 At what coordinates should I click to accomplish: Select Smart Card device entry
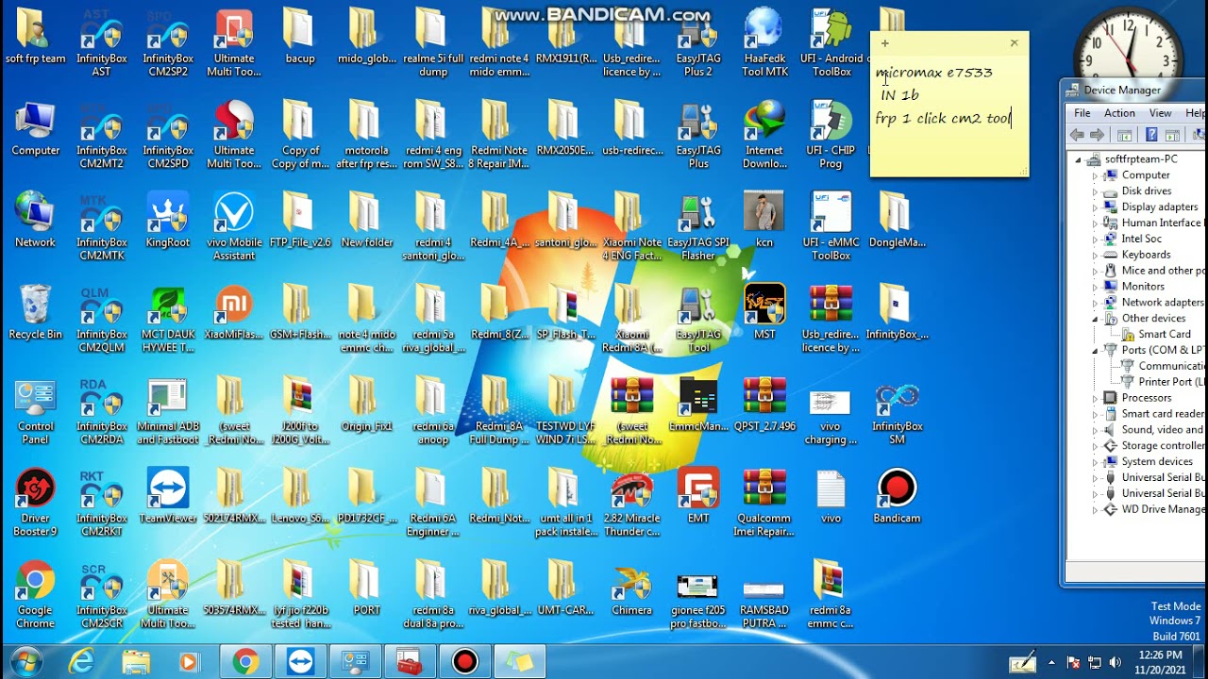pos(1156,334)
